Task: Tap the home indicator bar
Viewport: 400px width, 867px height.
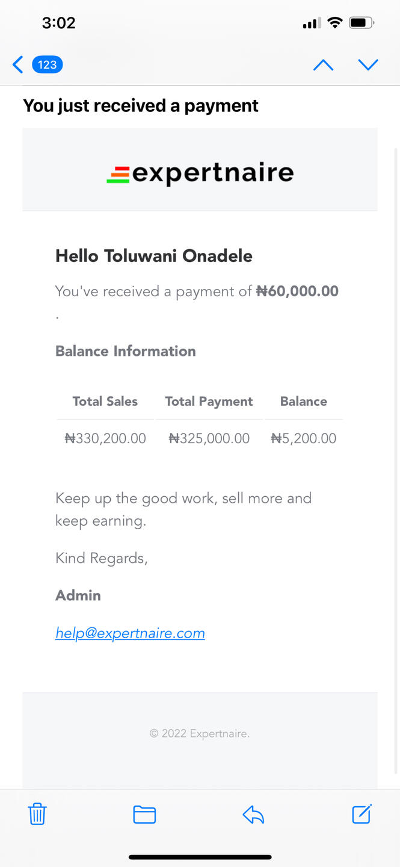Action: tap(200, 857)
